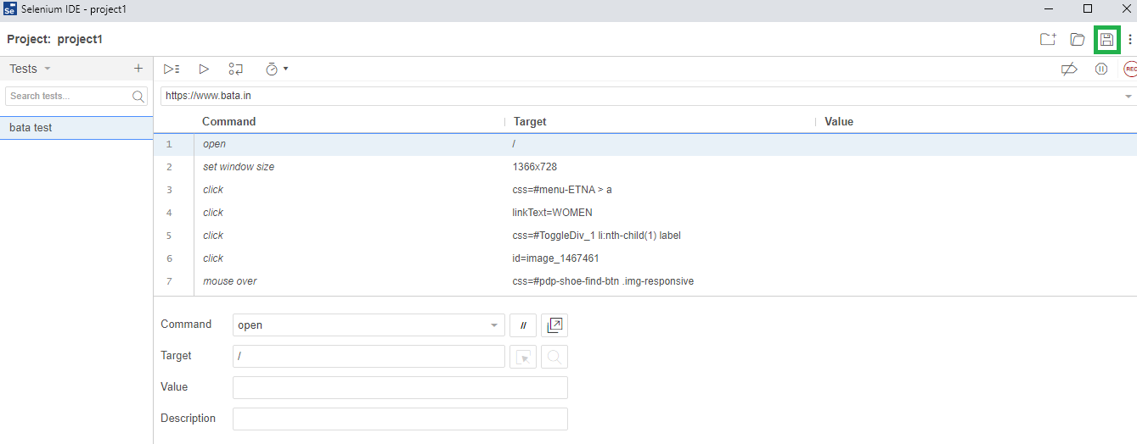The height and width of the screenshot is (444, 1137).
Task: Save the project with floppy icon
Action: click(1106, 39)
